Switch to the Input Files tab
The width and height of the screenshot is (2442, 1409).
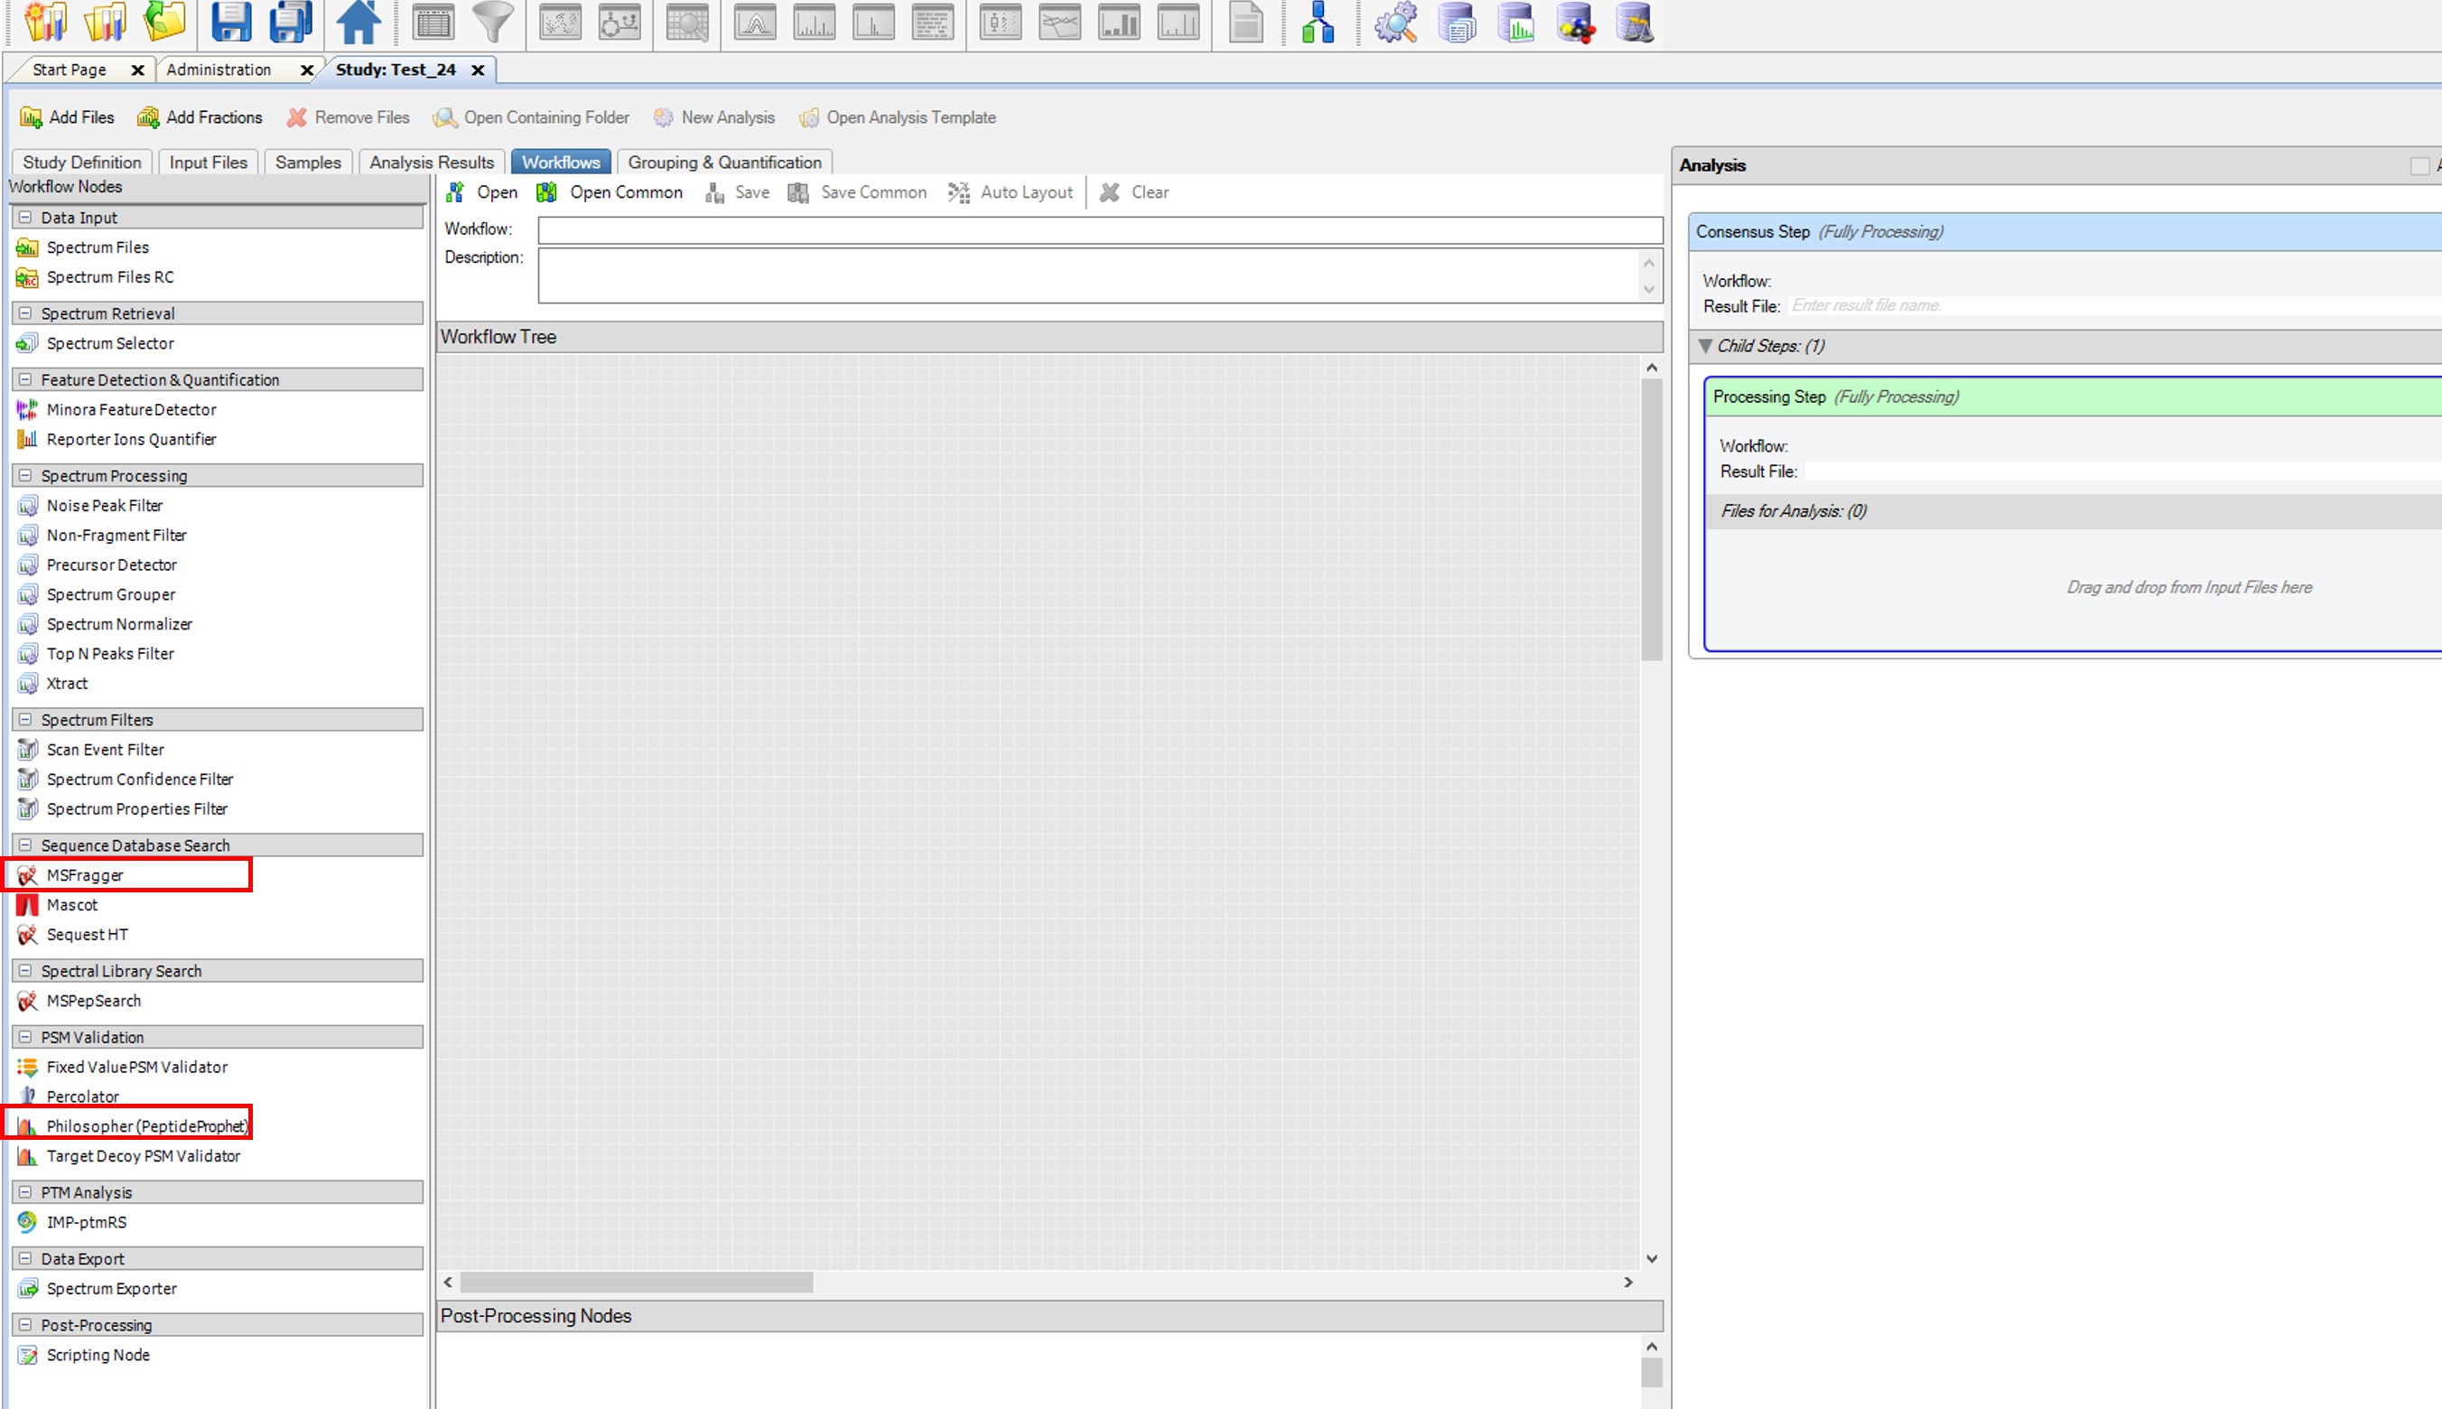tap(207, 162)
